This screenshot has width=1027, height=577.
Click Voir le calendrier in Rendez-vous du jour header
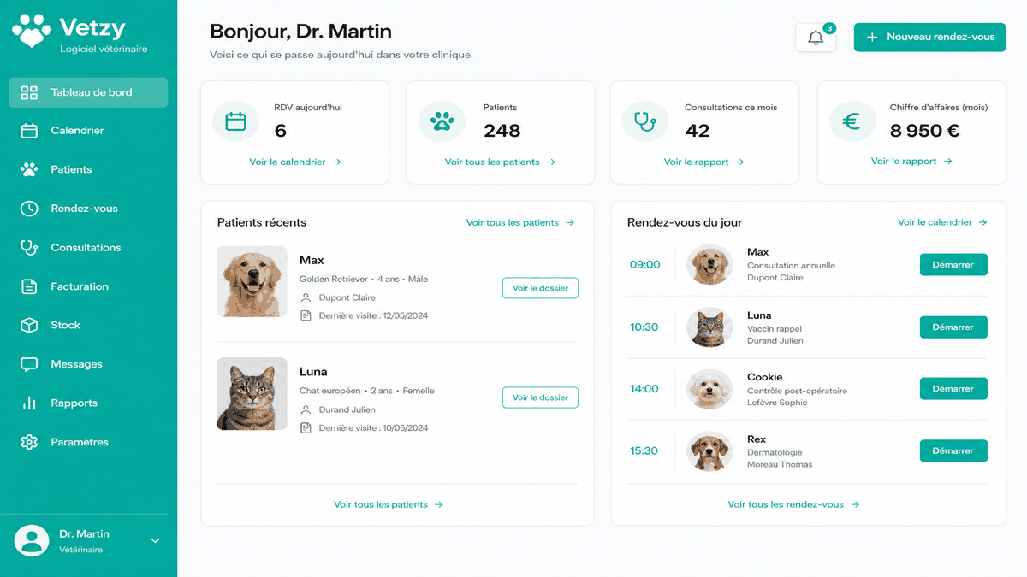coord(942,222)
